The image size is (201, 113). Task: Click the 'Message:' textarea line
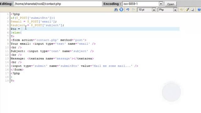(x=52, y=59)
